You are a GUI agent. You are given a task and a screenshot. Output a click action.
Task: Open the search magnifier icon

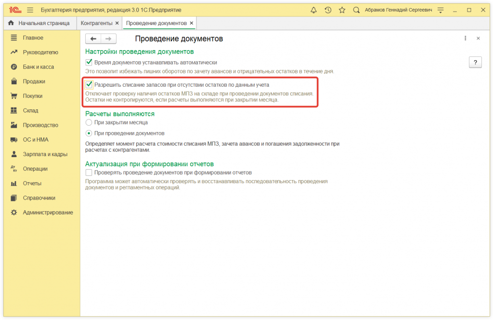(356, 10)
